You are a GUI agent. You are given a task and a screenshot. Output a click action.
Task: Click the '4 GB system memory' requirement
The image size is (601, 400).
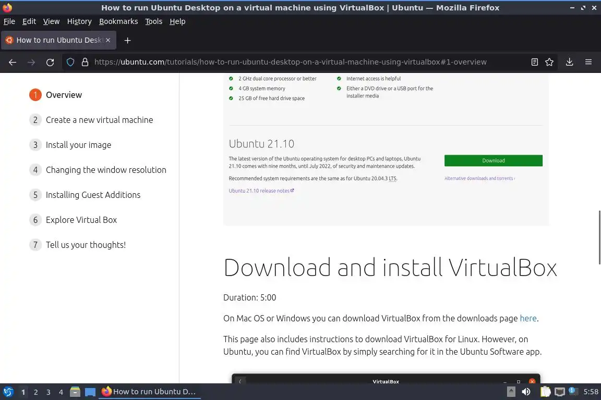pyautogui.click(x=262, y=89)
